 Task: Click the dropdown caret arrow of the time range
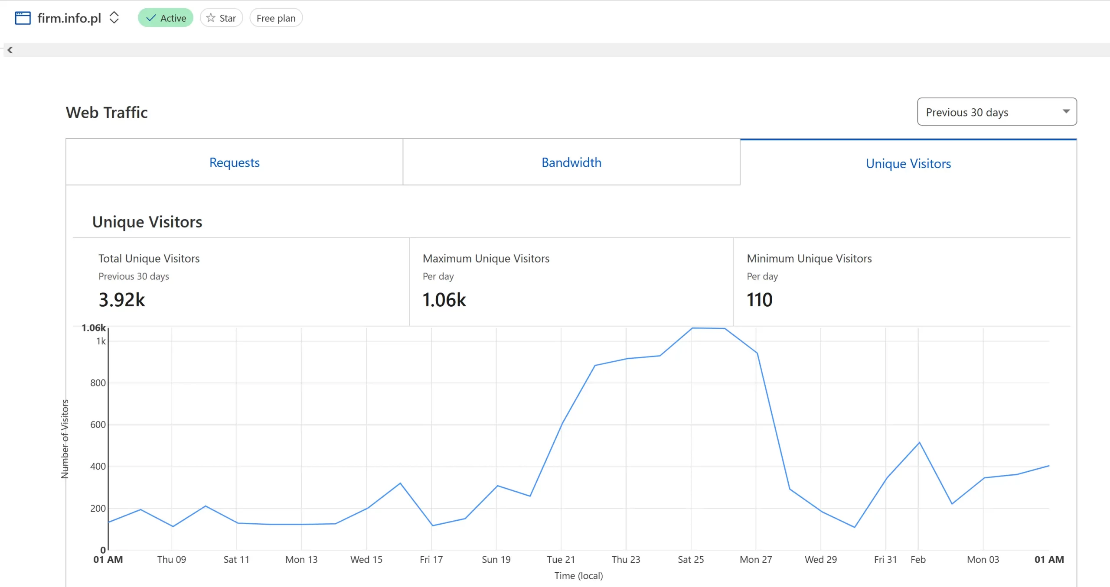pos(1066,111)
